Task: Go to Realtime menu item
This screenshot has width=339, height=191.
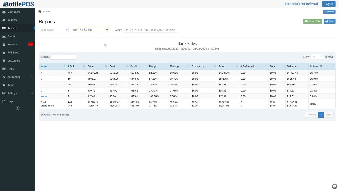Action: click(12, 20)
